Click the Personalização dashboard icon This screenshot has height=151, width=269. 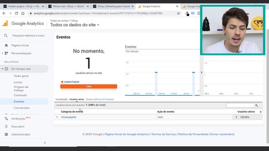point(6,53)
